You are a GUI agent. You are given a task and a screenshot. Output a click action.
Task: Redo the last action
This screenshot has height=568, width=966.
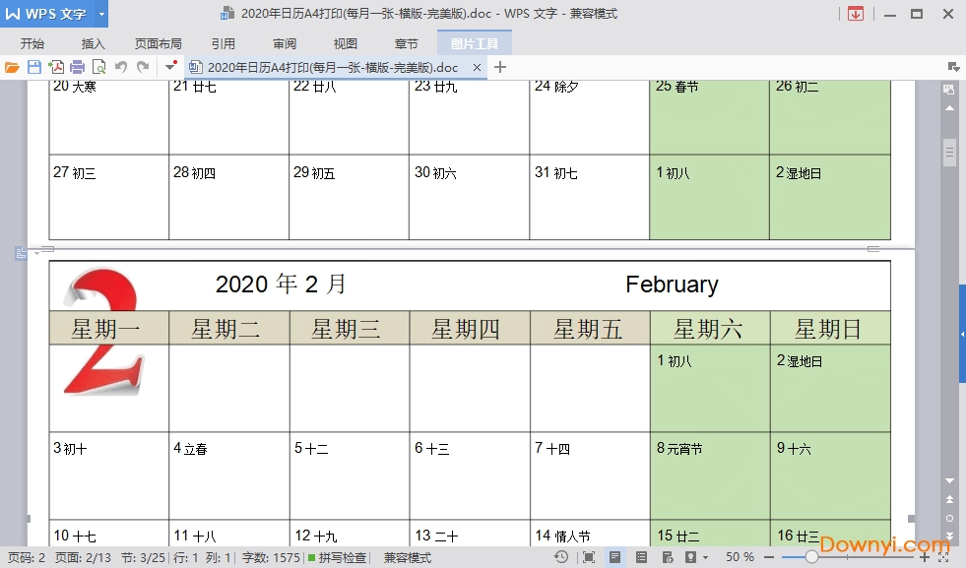pyautogui.click(x=143, y=66)
